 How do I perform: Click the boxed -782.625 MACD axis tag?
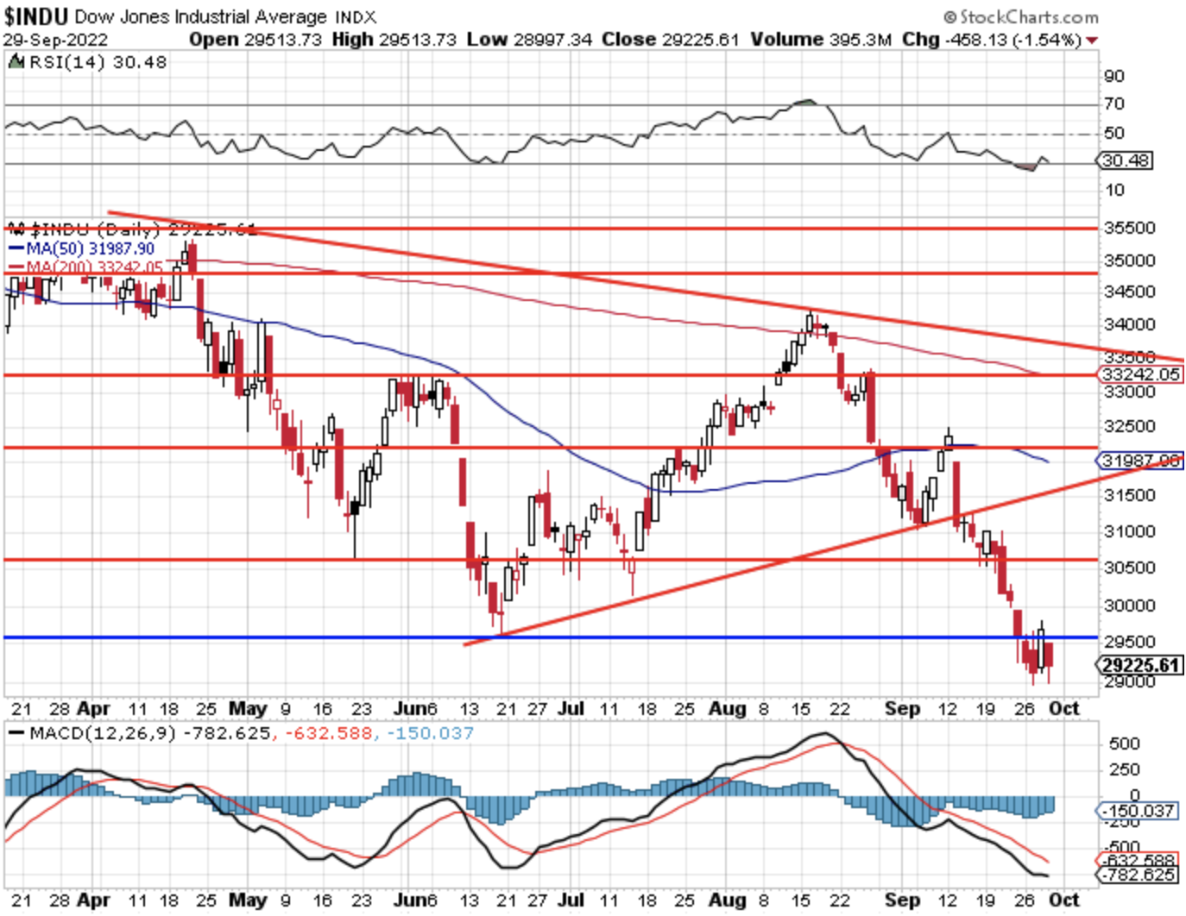point(1137,875)
